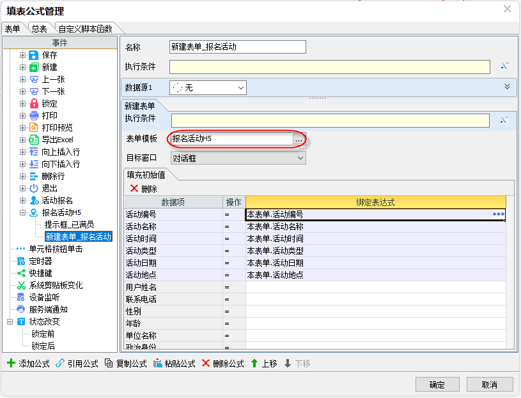Click the empty binding cell for 用户姓名
The height and width of the screenshot is (398, 521).
[x=375, y=287]
